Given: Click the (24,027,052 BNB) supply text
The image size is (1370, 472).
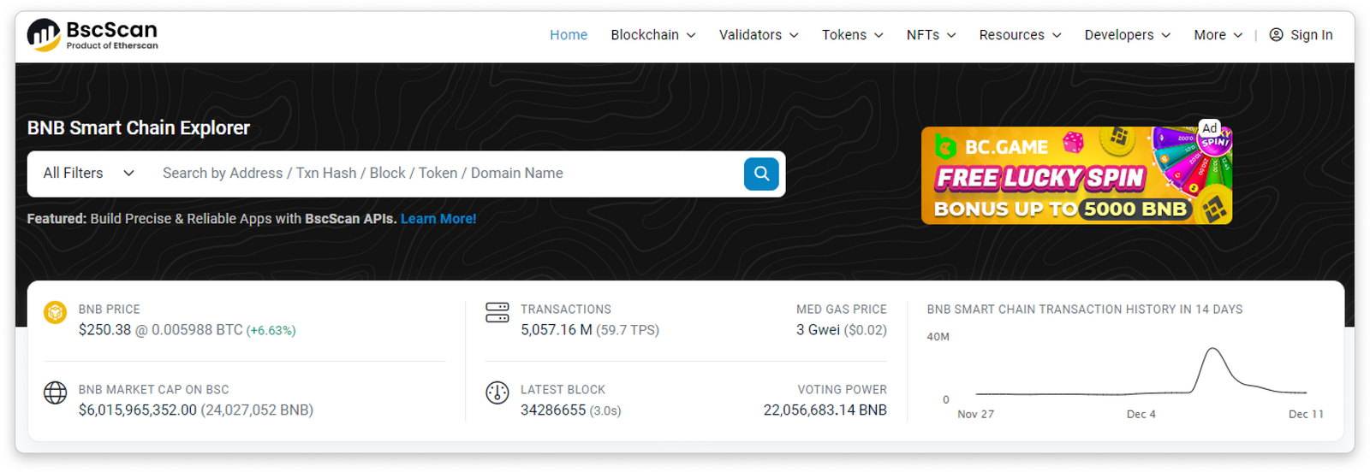Looking at the screenshot, I should pos(257,410).
